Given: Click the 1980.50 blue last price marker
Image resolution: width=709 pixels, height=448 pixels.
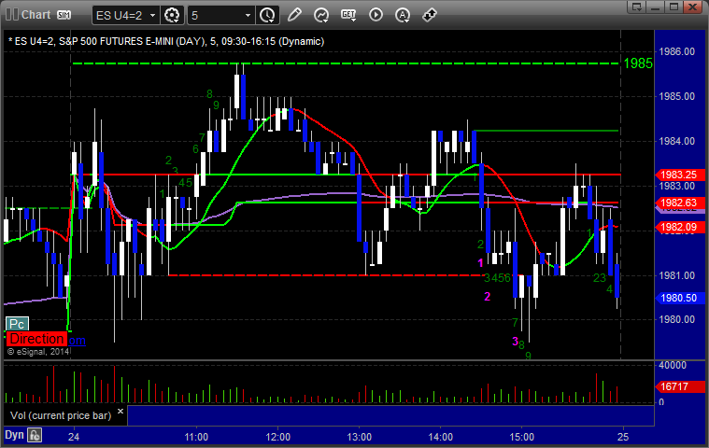Looking at the screenshot, I should 680,298.
